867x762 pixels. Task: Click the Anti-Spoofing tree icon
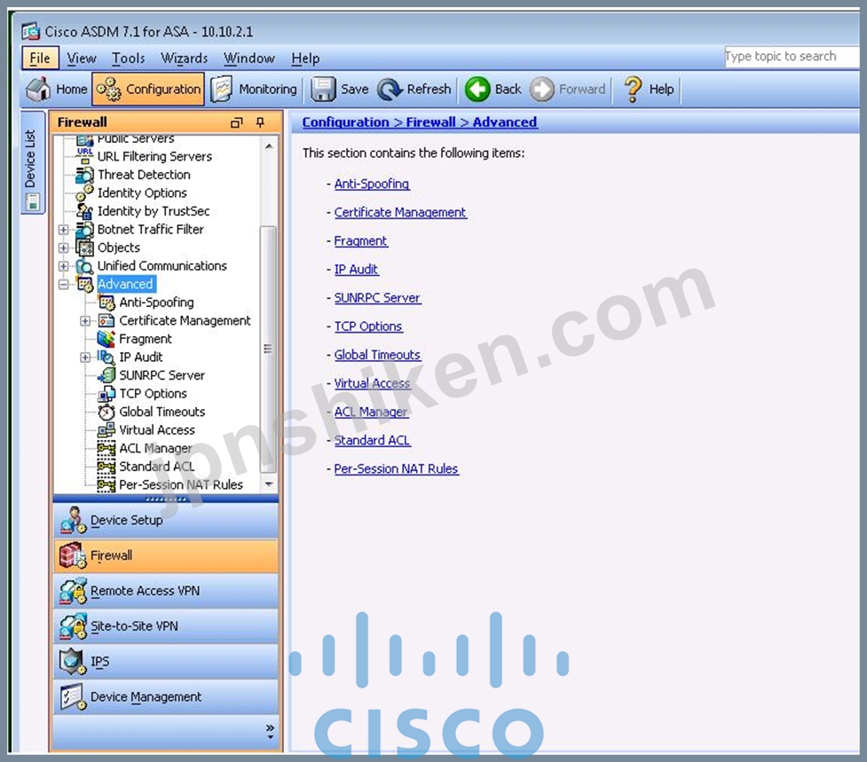coord(106,302)
